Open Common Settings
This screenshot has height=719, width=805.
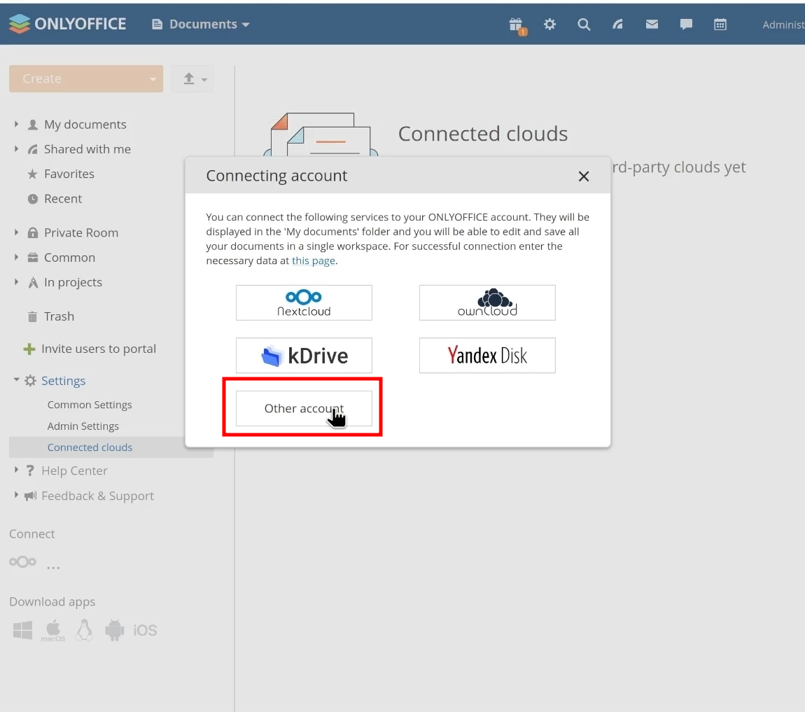coord(90,405)
